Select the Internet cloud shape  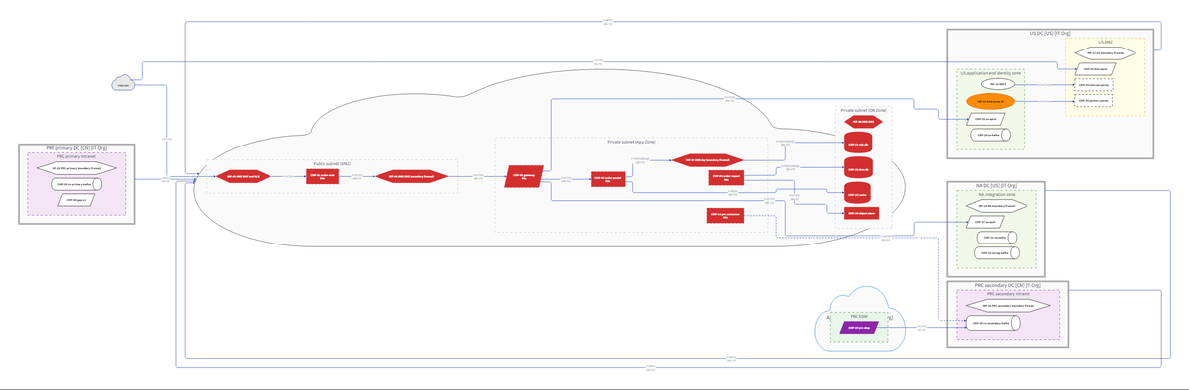pos(123,83)
